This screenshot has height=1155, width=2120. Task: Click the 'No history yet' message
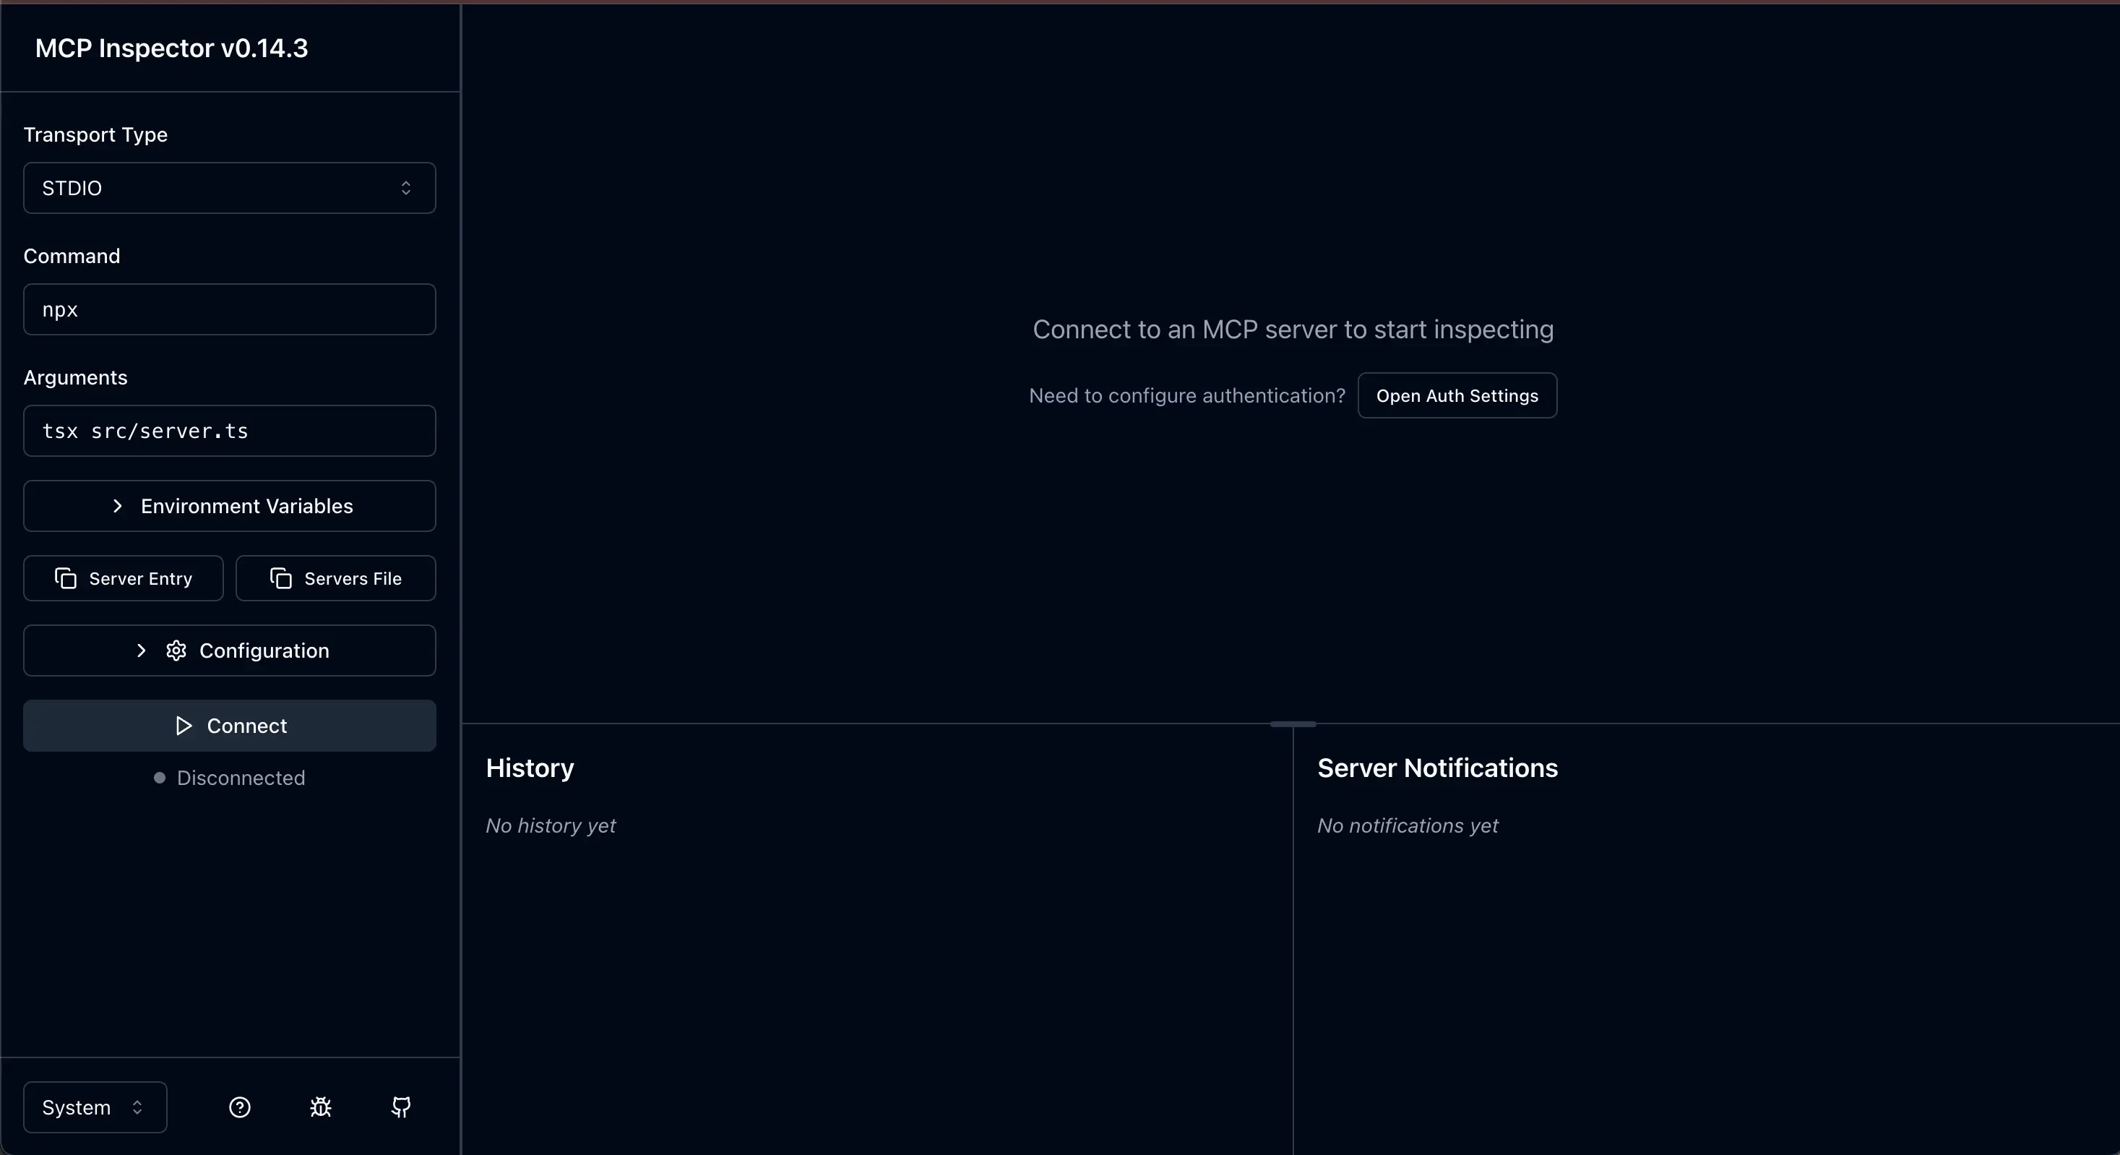[x=551, y=825]
